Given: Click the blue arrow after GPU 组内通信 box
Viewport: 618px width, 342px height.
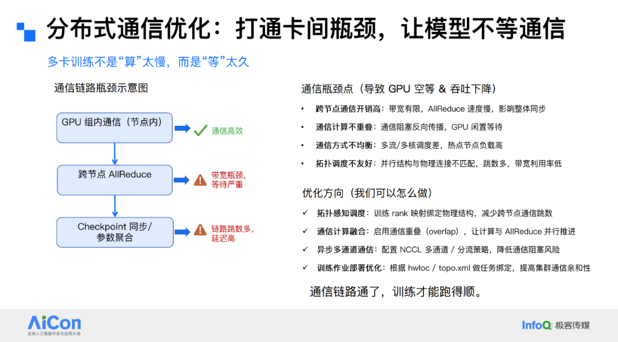Looking at the screenshot, I should [x=183, y=128].
